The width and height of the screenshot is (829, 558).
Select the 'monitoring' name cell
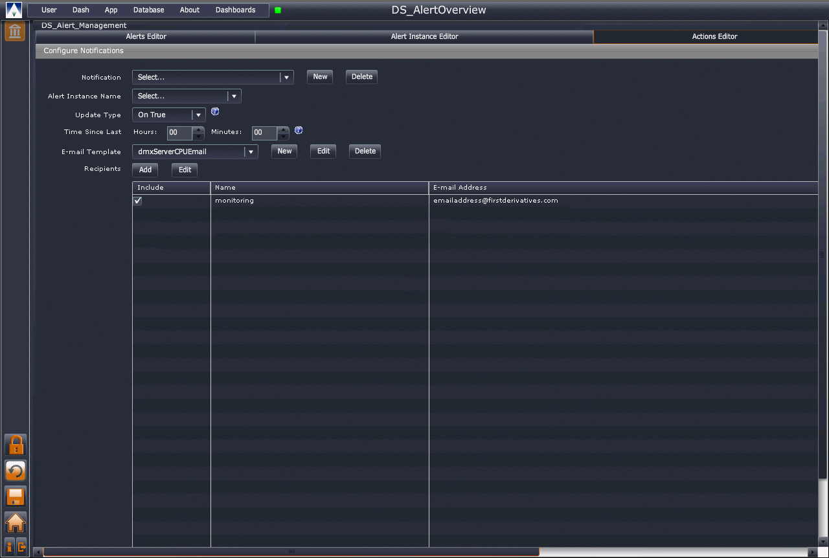coord(320,201)
